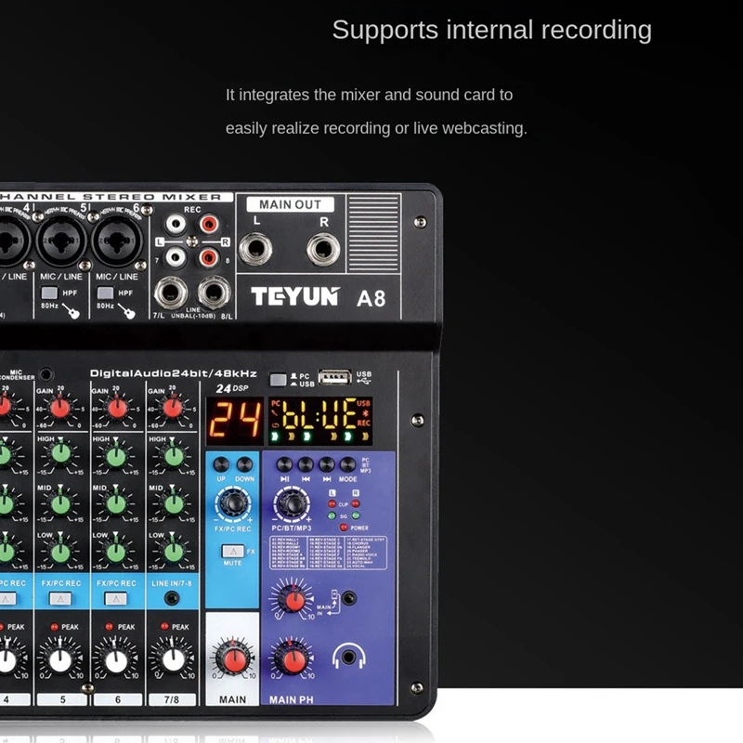
Task: Click the channel 6 GAIN knob
Action: tap(117, 408)
